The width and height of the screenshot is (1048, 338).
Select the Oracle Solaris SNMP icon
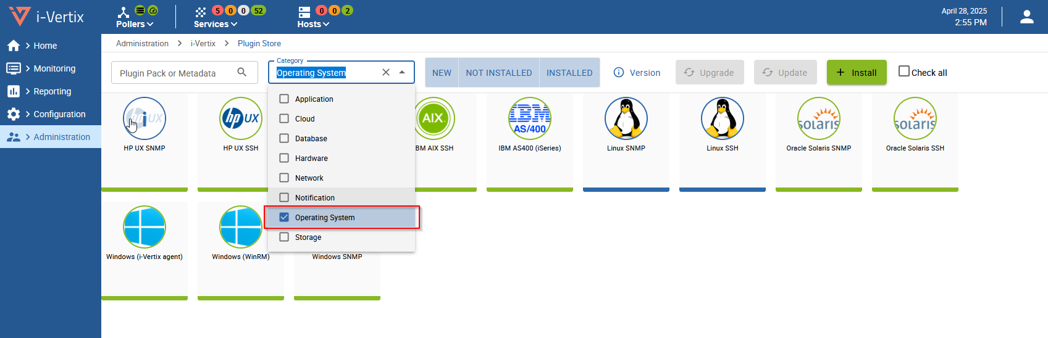pyautogui.click(x=819, y=118)
